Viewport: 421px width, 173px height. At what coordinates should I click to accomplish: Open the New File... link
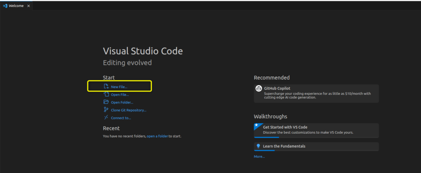(119, 87)
